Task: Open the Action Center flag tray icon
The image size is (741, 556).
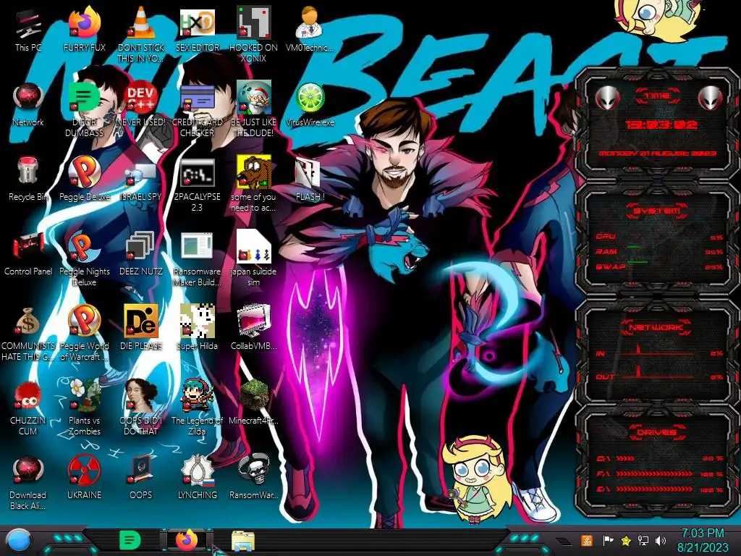Action: [x=608, y=540]
